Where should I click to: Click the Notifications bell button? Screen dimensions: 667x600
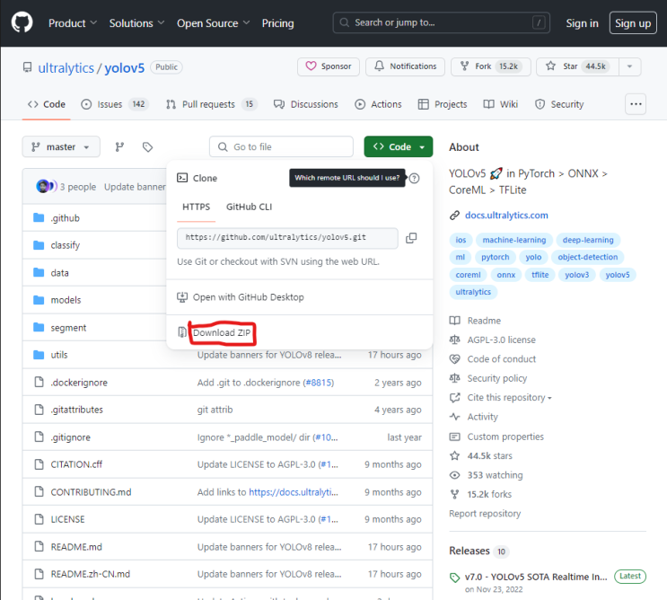click(x=404, y=66)
